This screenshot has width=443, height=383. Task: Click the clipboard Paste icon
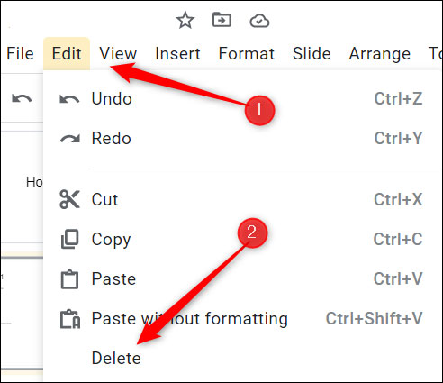pyautogui.click(x=69, y=279)
